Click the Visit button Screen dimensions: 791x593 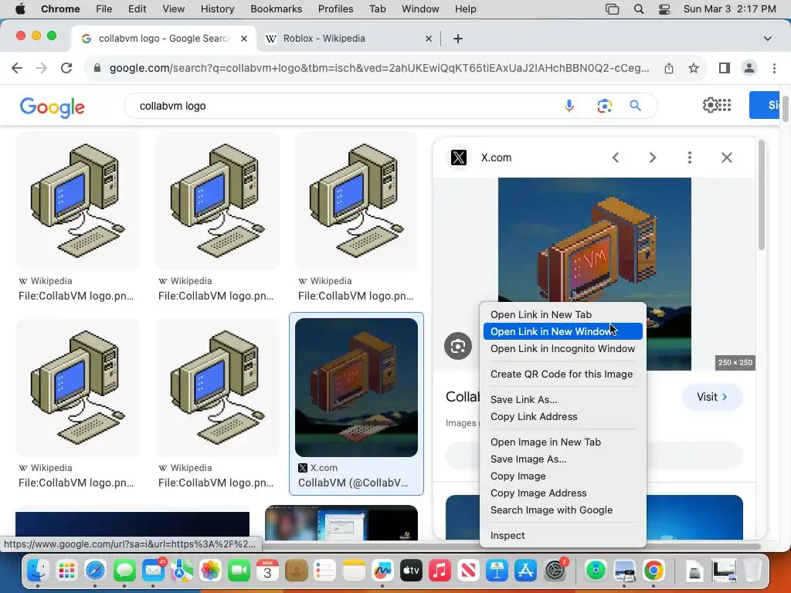coord(711,397)
